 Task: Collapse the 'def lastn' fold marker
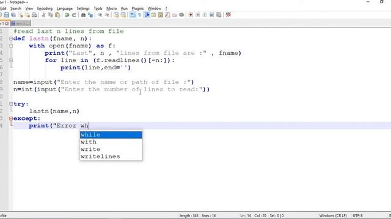pos(11,38)
